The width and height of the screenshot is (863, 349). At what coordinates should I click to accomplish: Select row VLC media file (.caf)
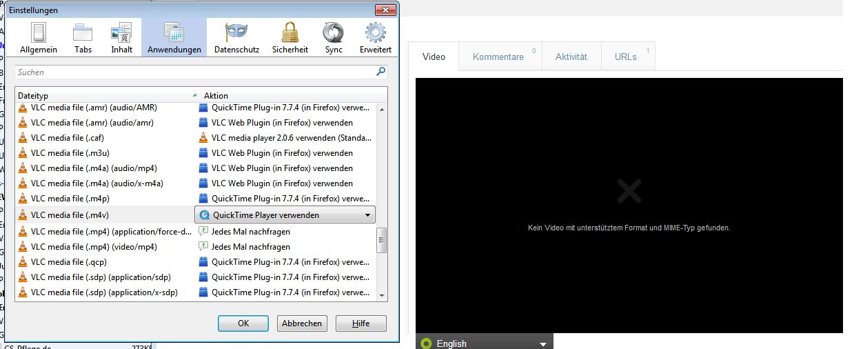(x=196, y=138)
